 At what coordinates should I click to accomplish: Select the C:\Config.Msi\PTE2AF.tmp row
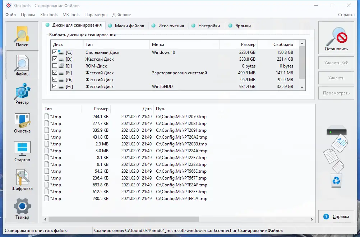tap(179, 185)
